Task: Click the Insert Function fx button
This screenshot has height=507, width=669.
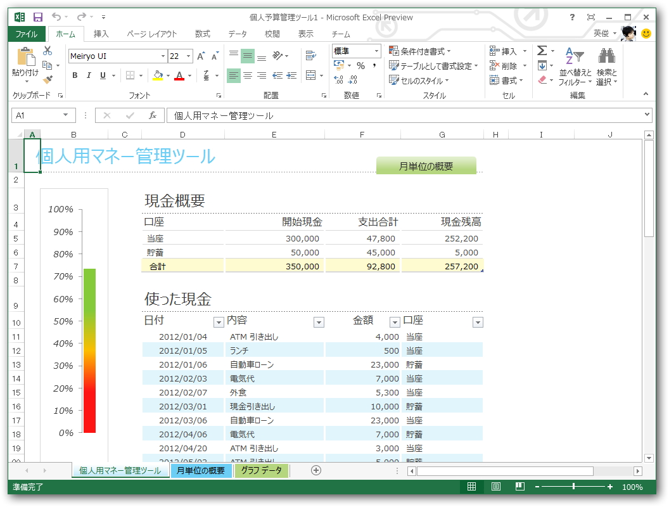Action: (x=155, y=115)
